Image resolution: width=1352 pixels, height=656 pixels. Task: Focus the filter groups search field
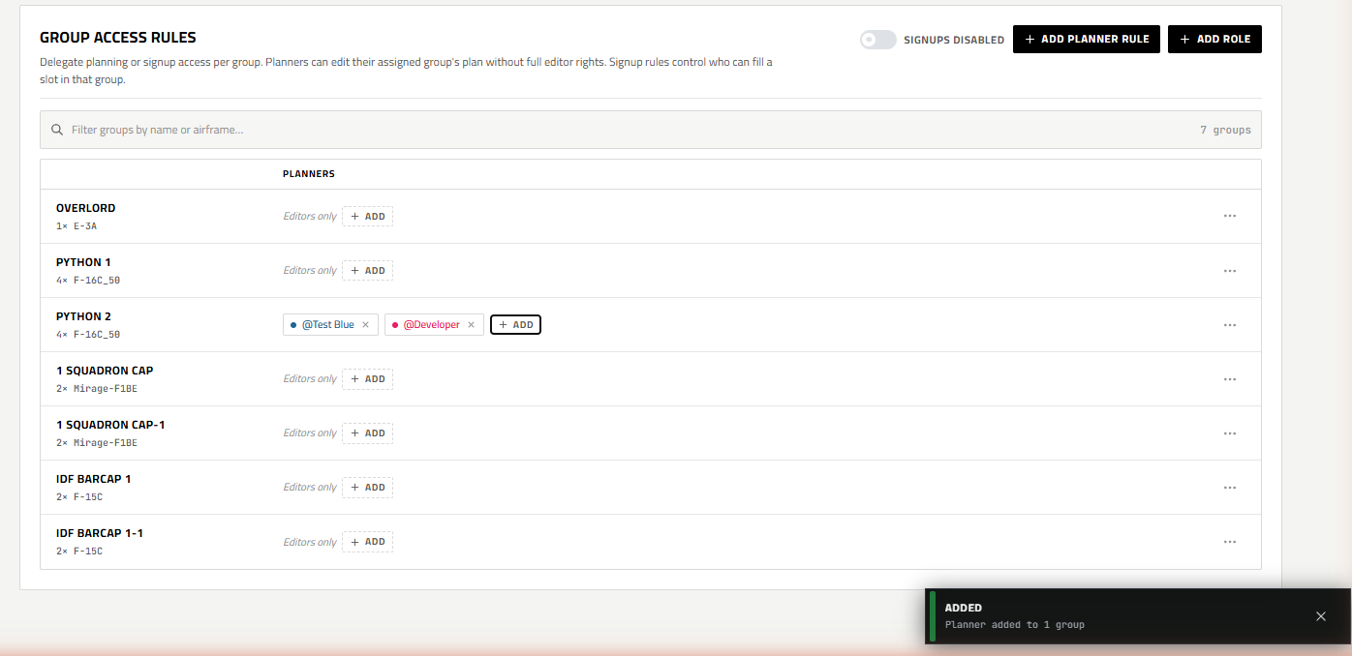[x=651, y=130]
